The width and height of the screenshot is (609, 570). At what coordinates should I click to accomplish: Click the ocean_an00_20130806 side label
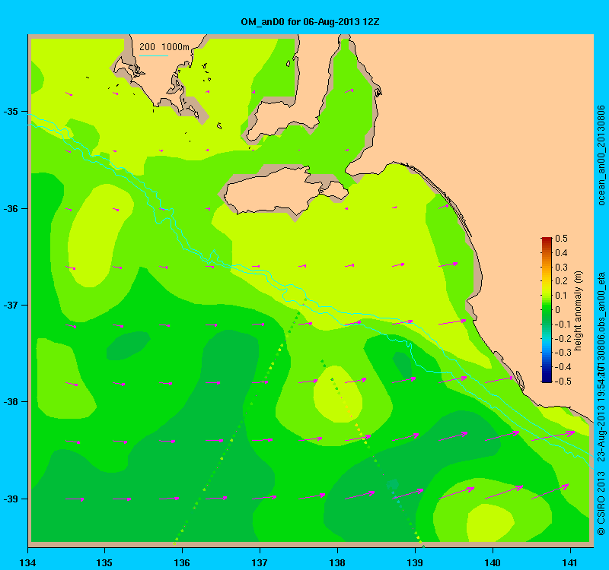(x=601, y=155)
